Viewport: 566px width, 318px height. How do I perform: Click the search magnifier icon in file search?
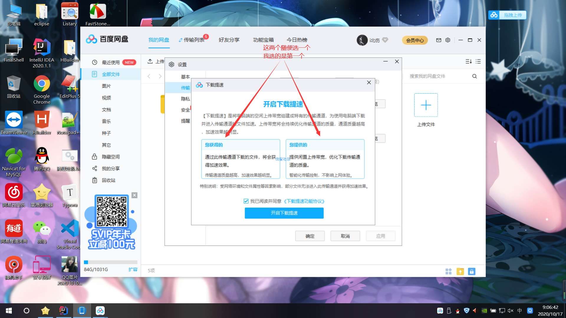[x=475, y=76]
